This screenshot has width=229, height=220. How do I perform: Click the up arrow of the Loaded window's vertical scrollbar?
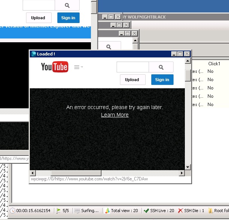188,61
